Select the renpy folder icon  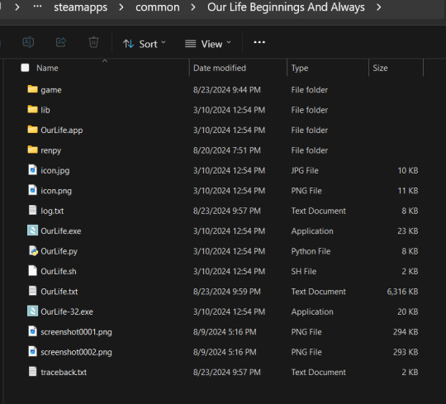coord(33,150)
